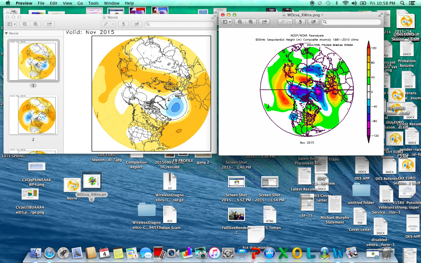Open the View menu
Screen dimensions: 421x263
[x=67, y=3]
